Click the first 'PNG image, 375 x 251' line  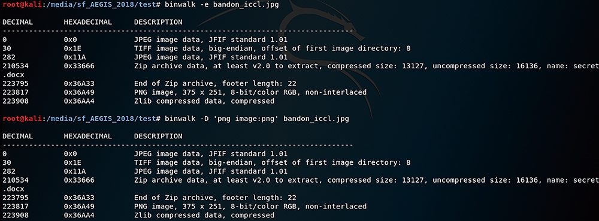click(x=250, y=92)
